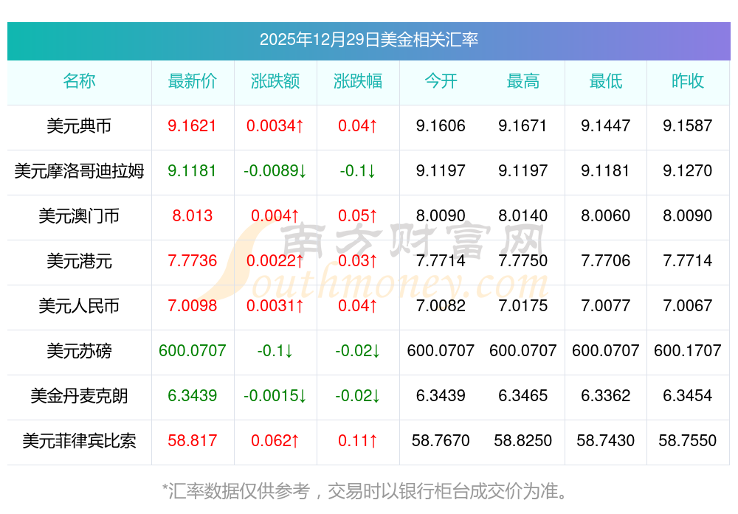Select 美元人民币 in the name column
Screen dimensions: 738x514
pyautogui.click(x=79, y=306)
